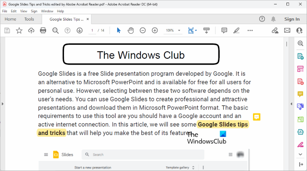Open Compress PDF tool in sidebar

pos(300,132)
